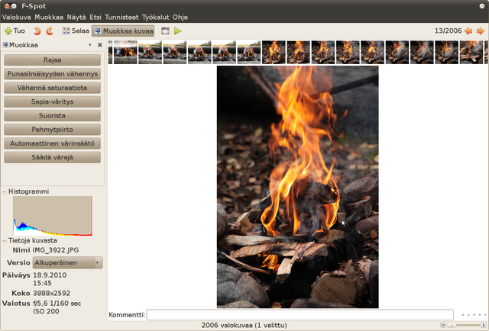
Task: Start the slideshow with play icon
Action: pos(178,31)
